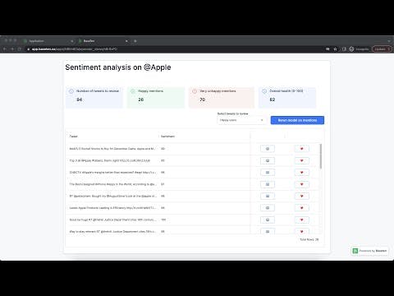394x296 pixels.
Task: Click the Powered by Baseten badge
Action: (369, 251)
